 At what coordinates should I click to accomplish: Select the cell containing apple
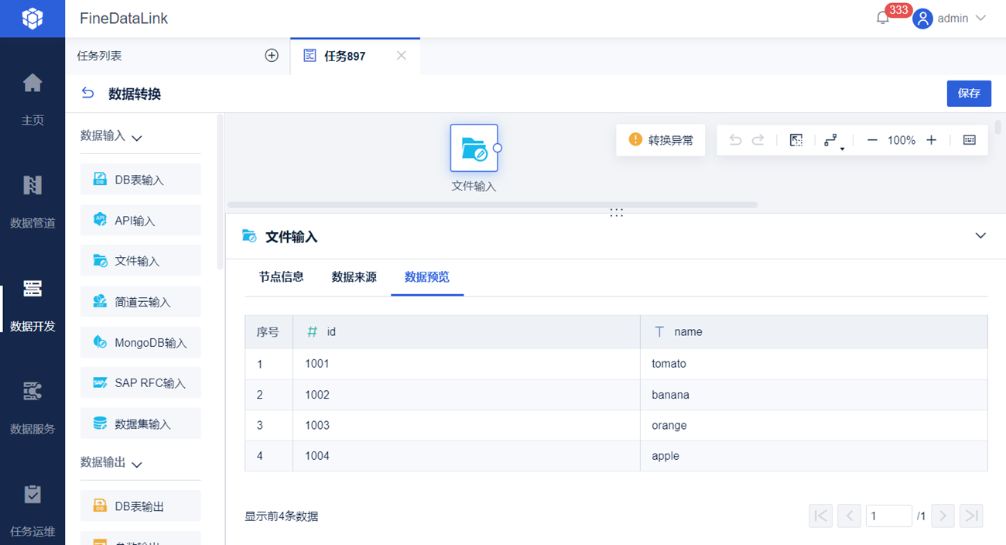(814, 456)
